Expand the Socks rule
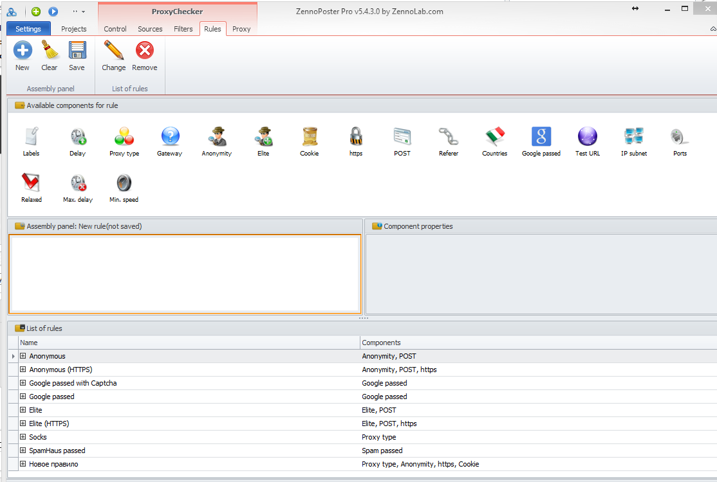 [23, 437]
